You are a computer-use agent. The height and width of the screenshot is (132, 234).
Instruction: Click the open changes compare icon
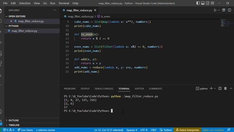(223, 10)
